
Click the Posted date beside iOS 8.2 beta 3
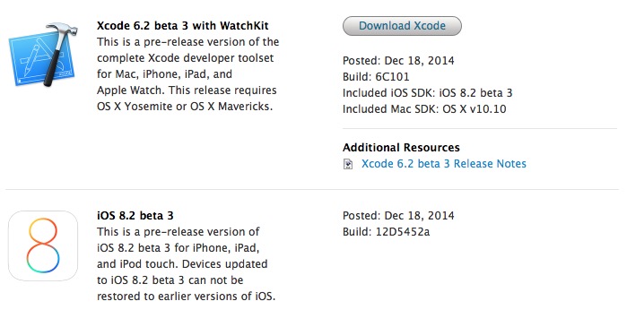(398, 216)
